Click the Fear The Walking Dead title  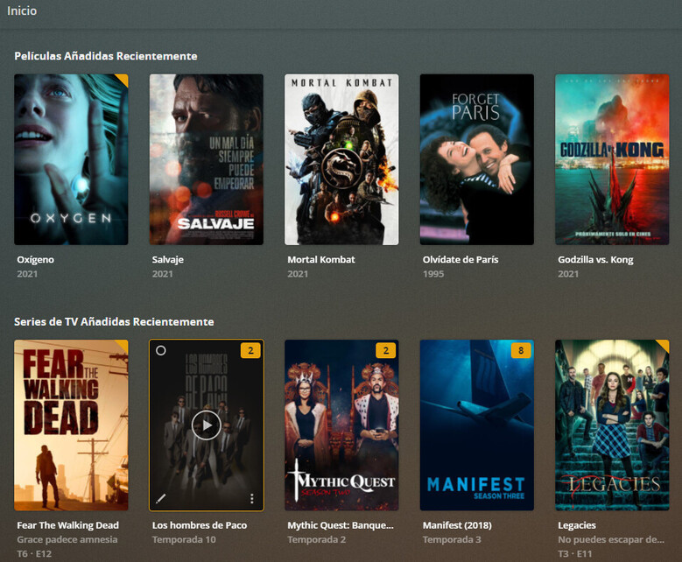coord(68,525)
